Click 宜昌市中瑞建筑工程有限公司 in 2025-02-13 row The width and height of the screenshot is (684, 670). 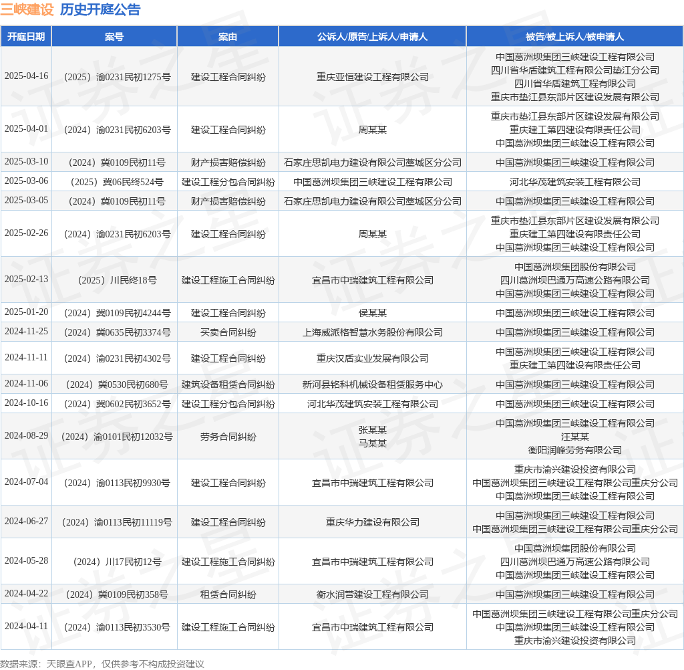tap(373, 280)
